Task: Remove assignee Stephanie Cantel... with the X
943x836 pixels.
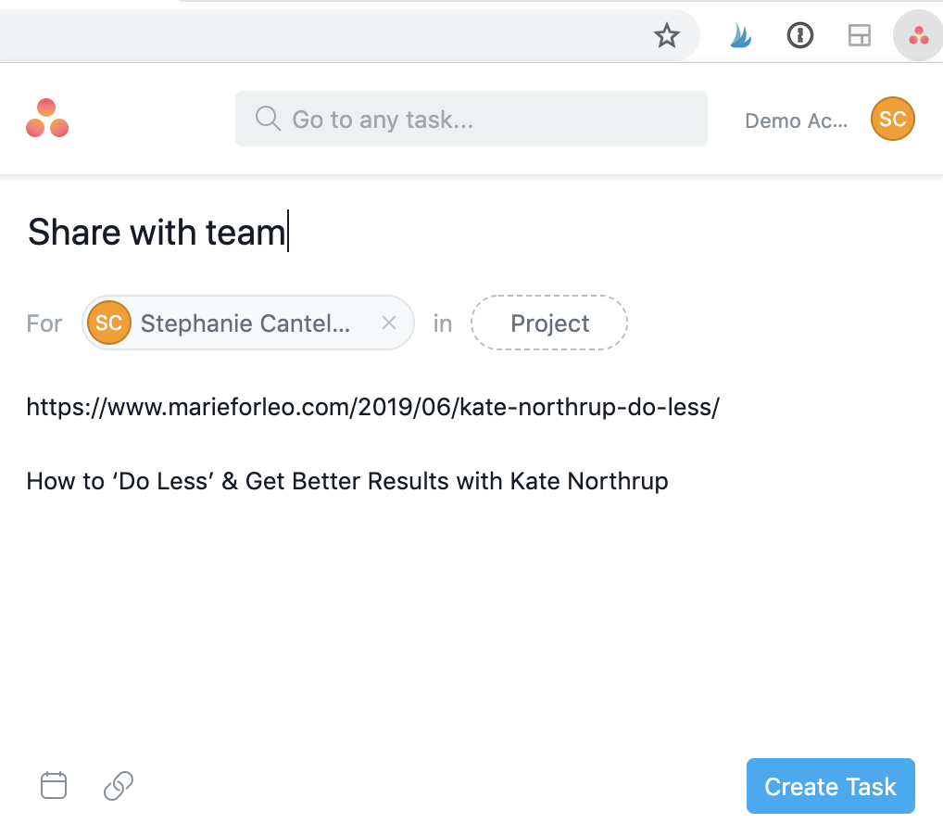Action: coord(389,323)
